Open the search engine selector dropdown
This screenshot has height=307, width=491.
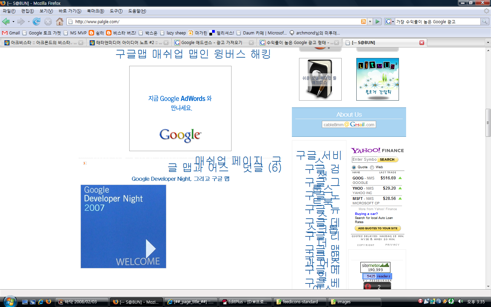point(390,21)
